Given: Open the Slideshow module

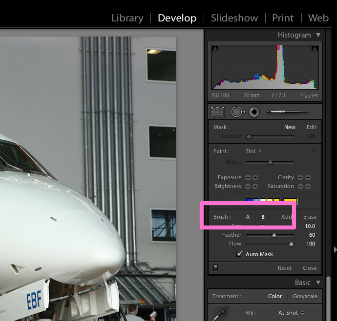Looking at the screenshot, I should pos(234,18).
